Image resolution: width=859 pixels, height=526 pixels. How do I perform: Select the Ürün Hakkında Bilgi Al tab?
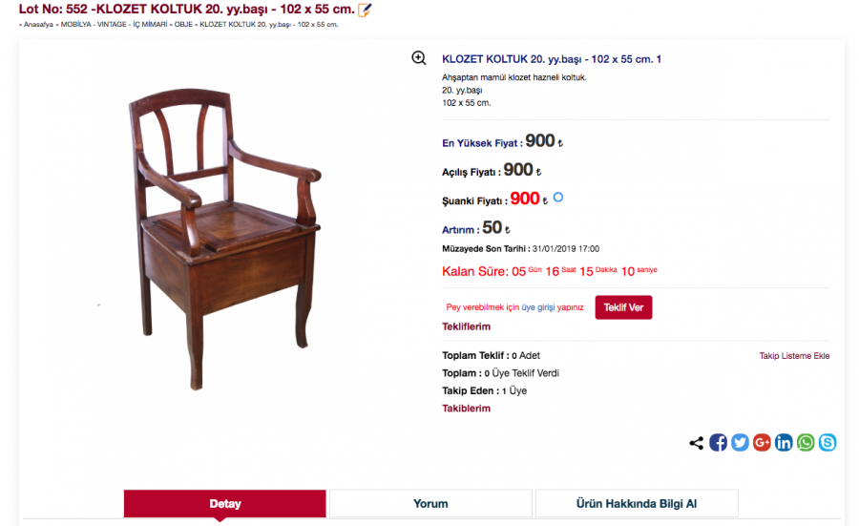click(x=637, y=503)
